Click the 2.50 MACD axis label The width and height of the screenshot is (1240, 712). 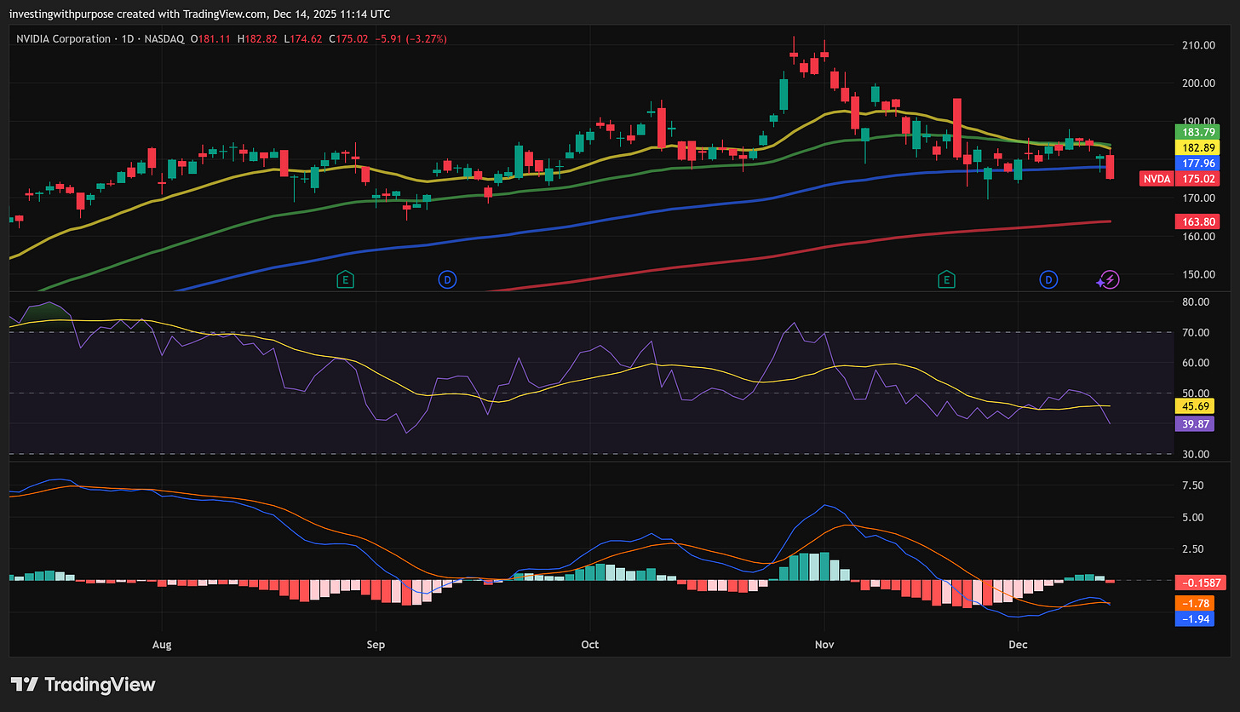pos(1192,548)
